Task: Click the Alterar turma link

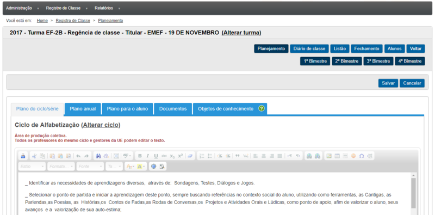Action: (x=241, y=33)
